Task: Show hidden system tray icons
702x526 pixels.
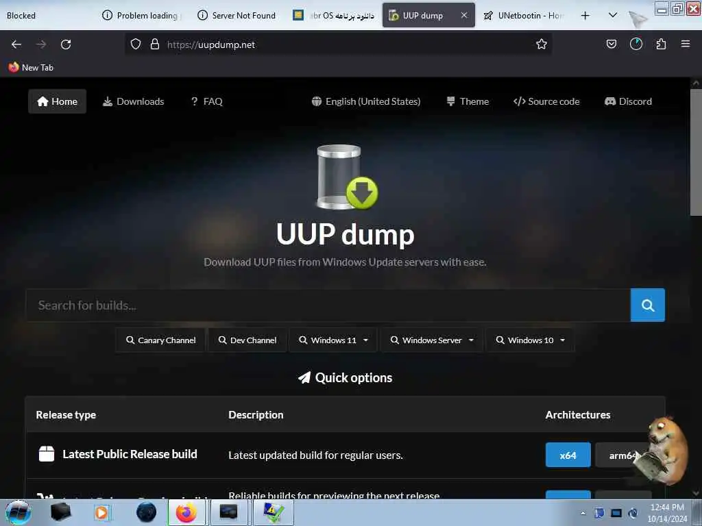Action: [583, 514]
